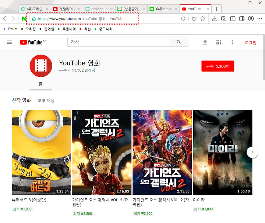
Task: Open the 슈퍼배드 3 minion poster
Action: pyautogui.click(x=41, y=152)
